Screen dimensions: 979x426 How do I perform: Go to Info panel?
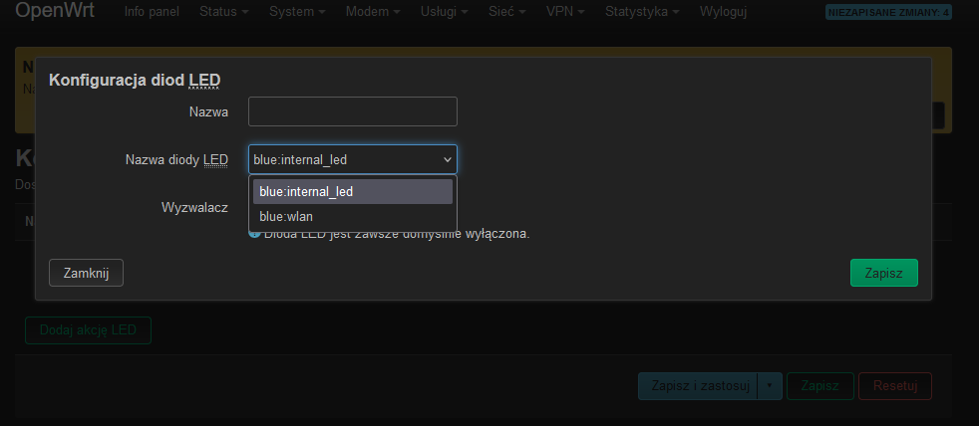pyautogui.click(x=152, y=12)
